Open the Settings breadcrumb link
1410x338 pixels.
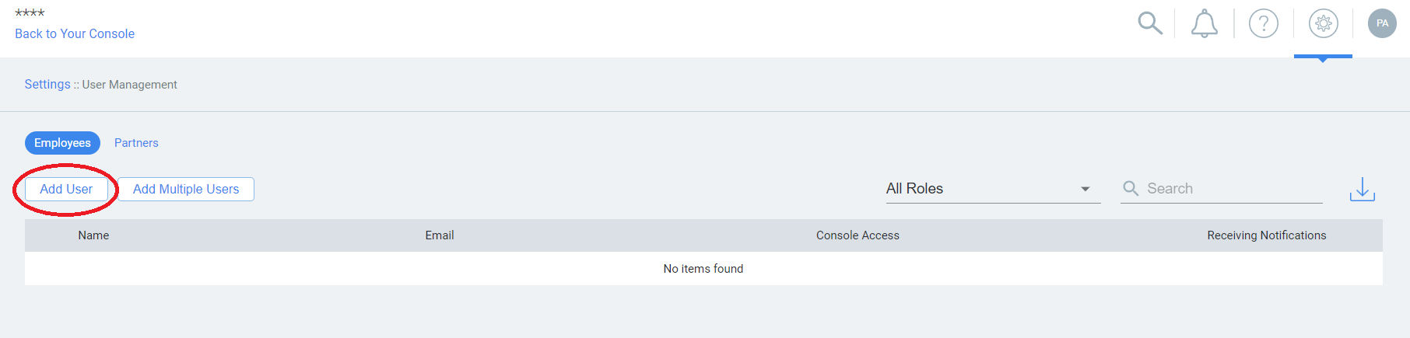47,84
